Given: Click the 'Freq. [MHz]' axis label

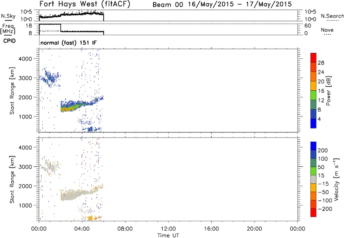Looking at the screenshot, I should [8, 29].
